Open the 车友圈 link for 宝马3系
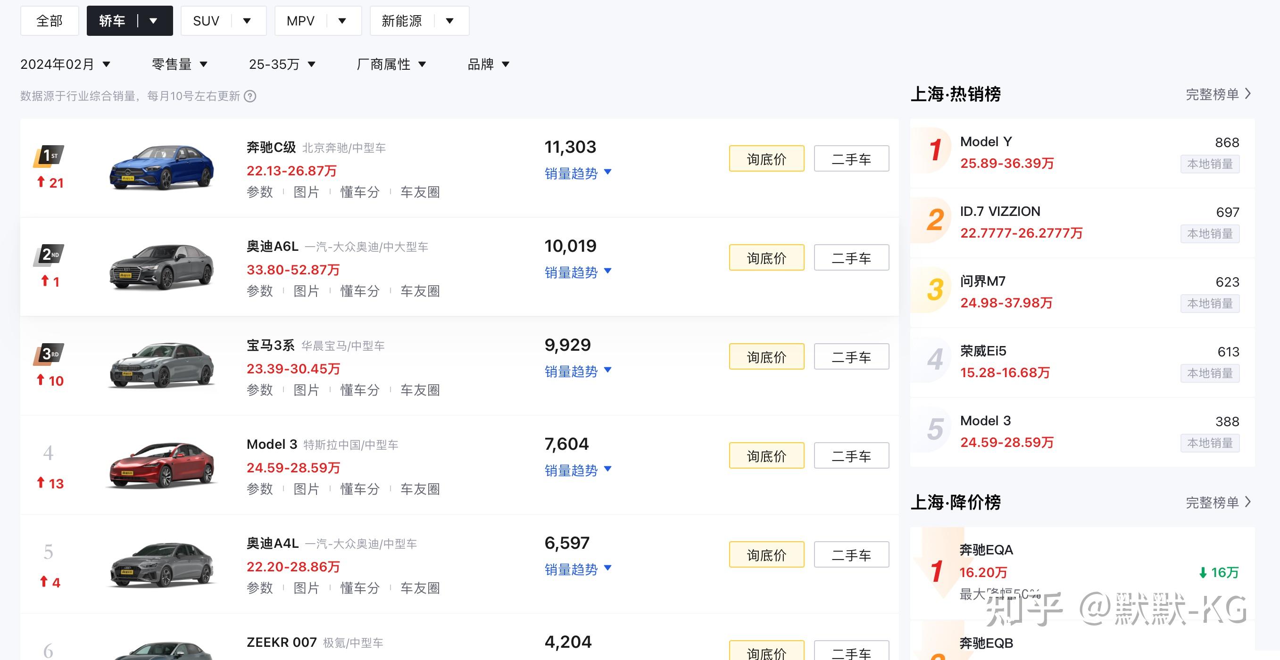 [420, 390]
